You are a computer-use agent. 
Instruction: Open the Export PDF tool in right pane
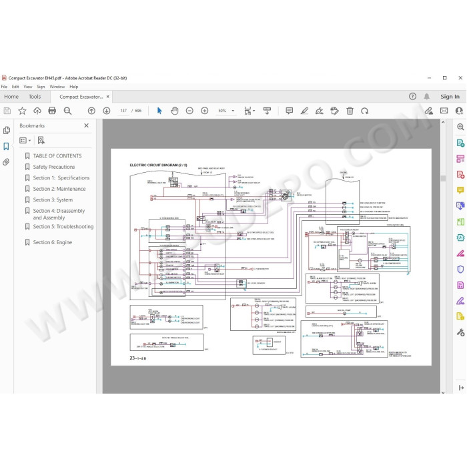pos(460,143)
